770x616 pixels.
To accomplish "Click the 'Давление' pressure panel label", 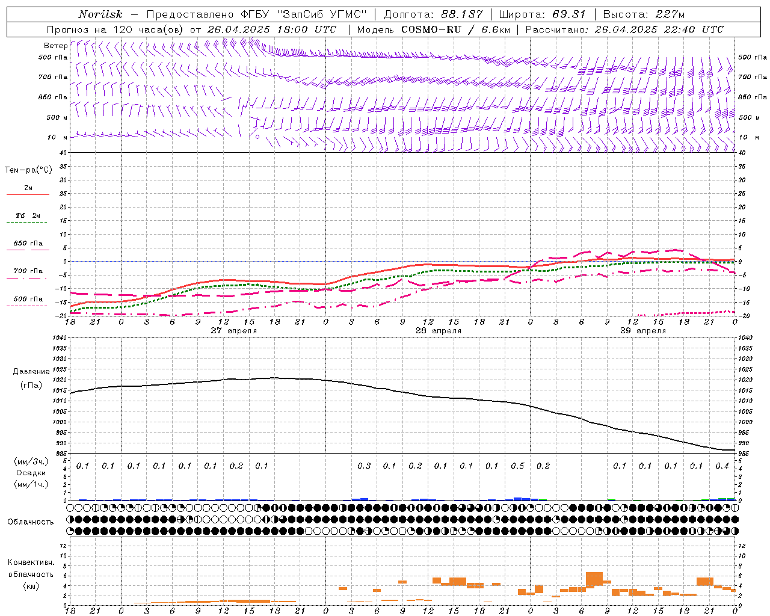I will [x=31, y=372].
